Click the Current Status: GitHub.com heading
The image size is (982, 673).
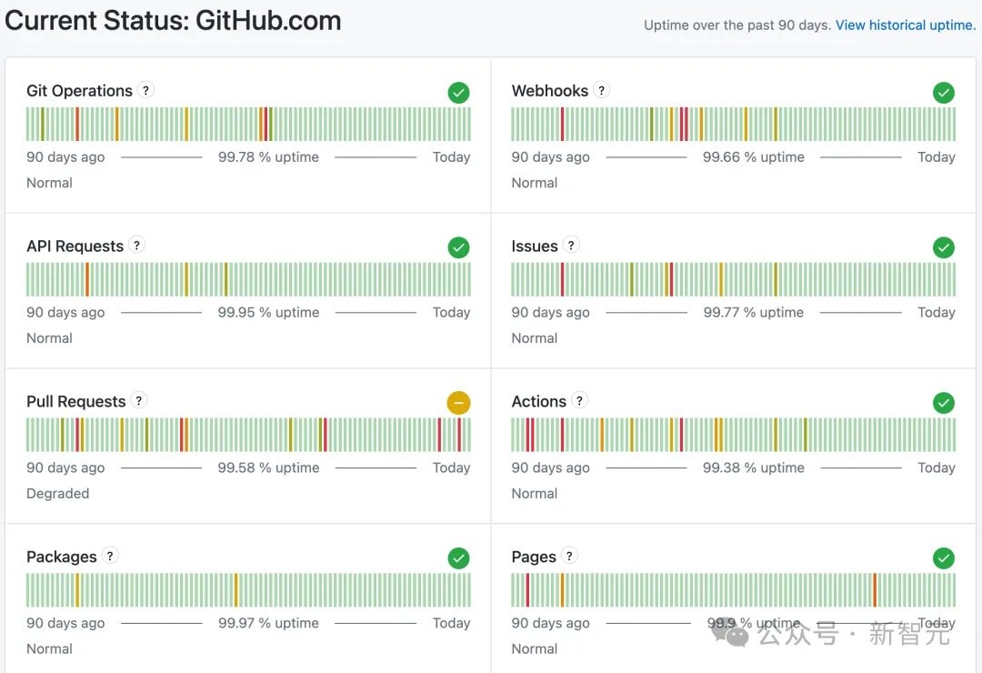coord(173,20)
